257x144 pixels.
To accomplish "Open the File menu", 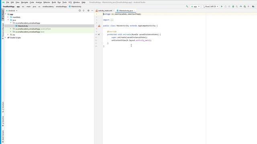I will 8,2.
